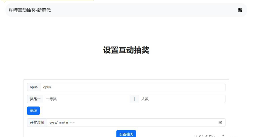Select the mm month segment of draw time
The height and width of the screenshot is (137, 253).
62,123
